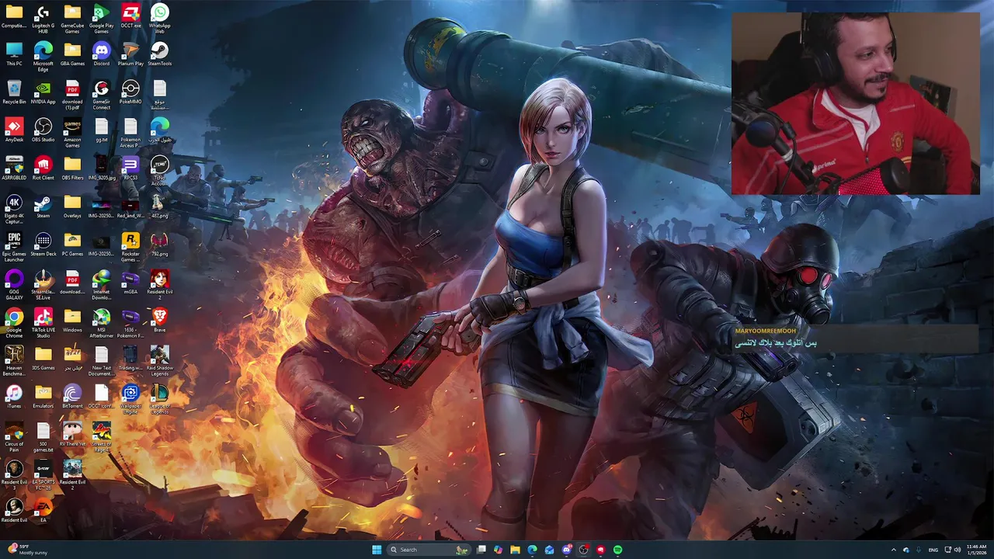The height and width of the screenshot is (559, 994).
Task: Open the Logitech G HUB desktop shortcut
Action: coord(43,18)
